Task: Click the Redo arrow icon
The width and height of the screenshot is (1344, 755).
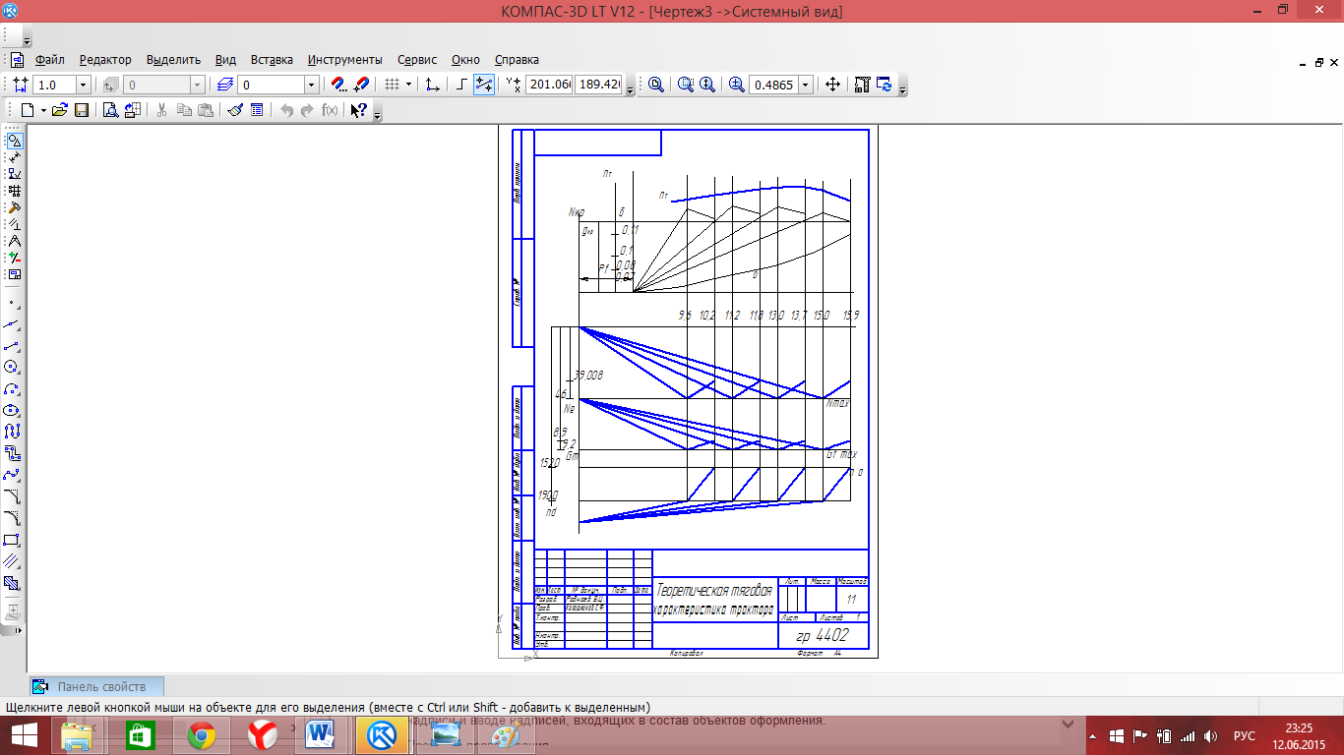Action: [308, 110]
